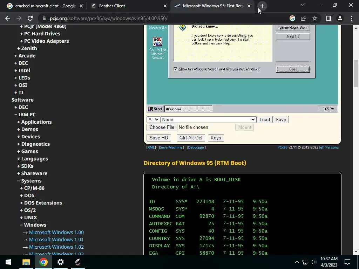Click the Choose File button
The image size is (359, 269).
tap(162, 127)
